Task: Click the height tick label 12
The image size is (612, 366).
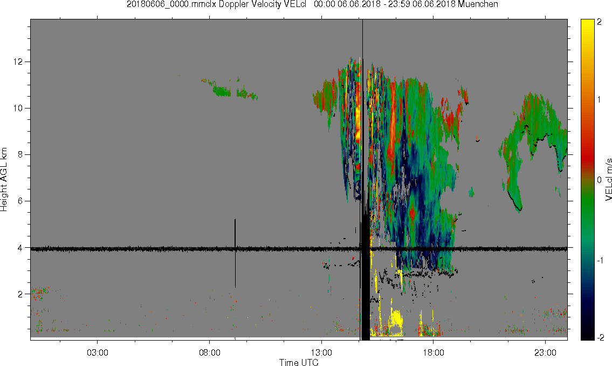Action: coord(18,62)
